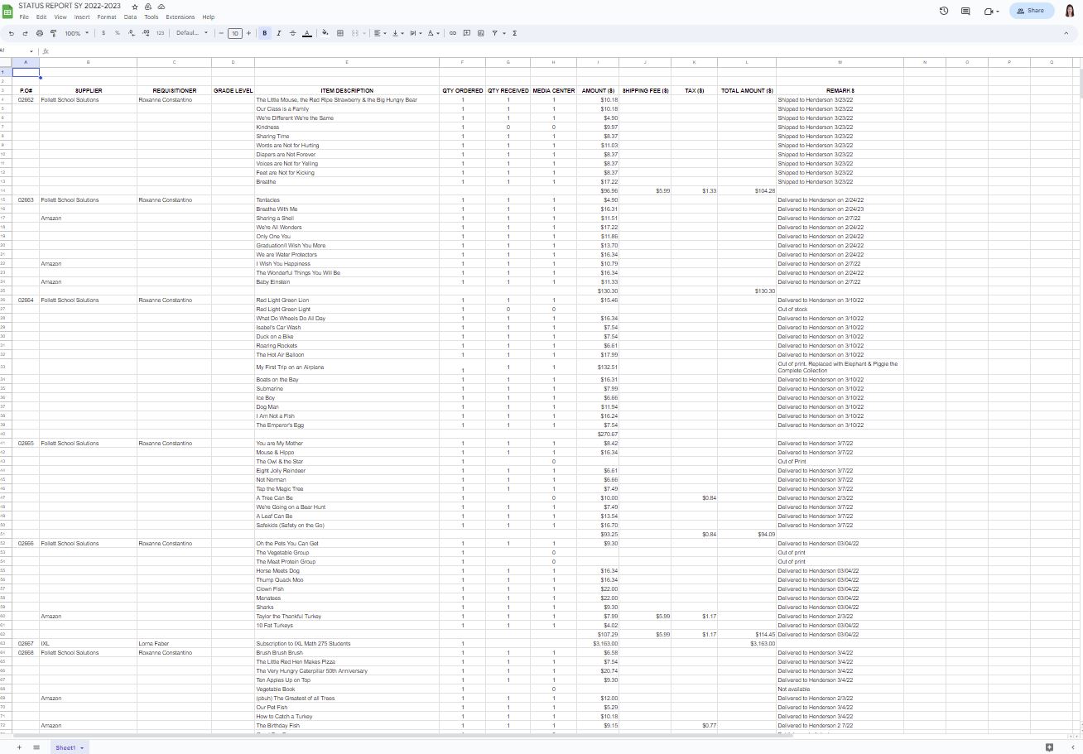This screenshot has height=754, width=1083.
Task: Expand the horizontal align dropdown
Action: 378,33
